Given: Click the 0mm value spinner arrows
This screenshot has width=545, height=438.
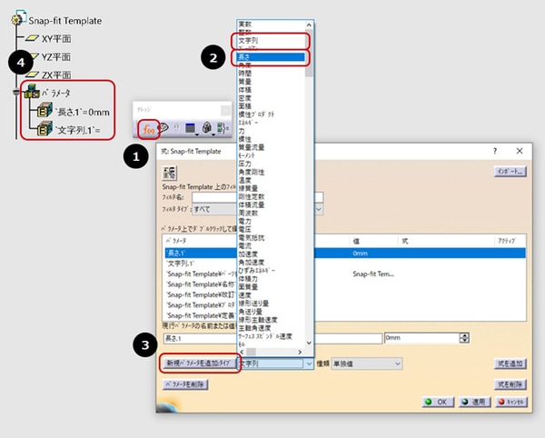Looking at the screenshot, I should (464, 338).
